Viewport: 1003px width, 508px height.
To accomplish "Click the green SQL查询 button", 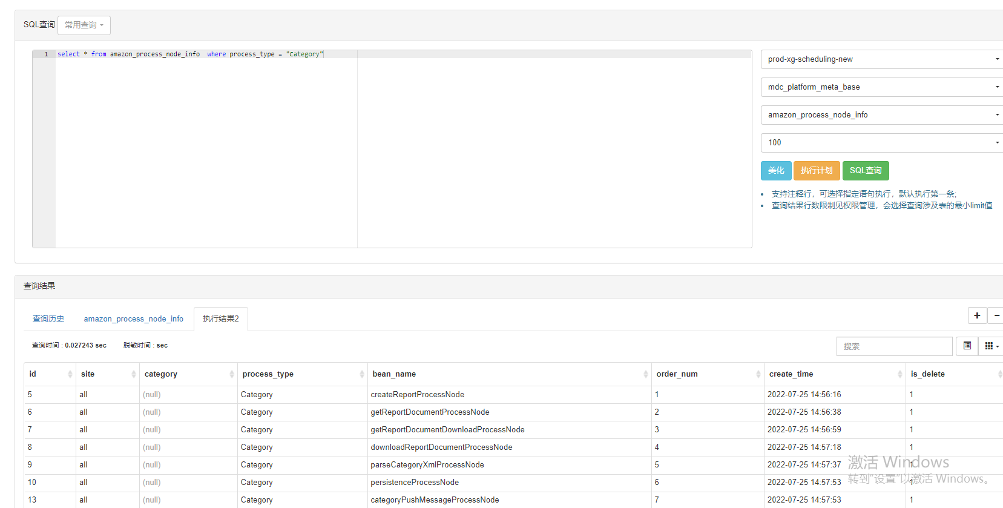I will pos(865,171).
